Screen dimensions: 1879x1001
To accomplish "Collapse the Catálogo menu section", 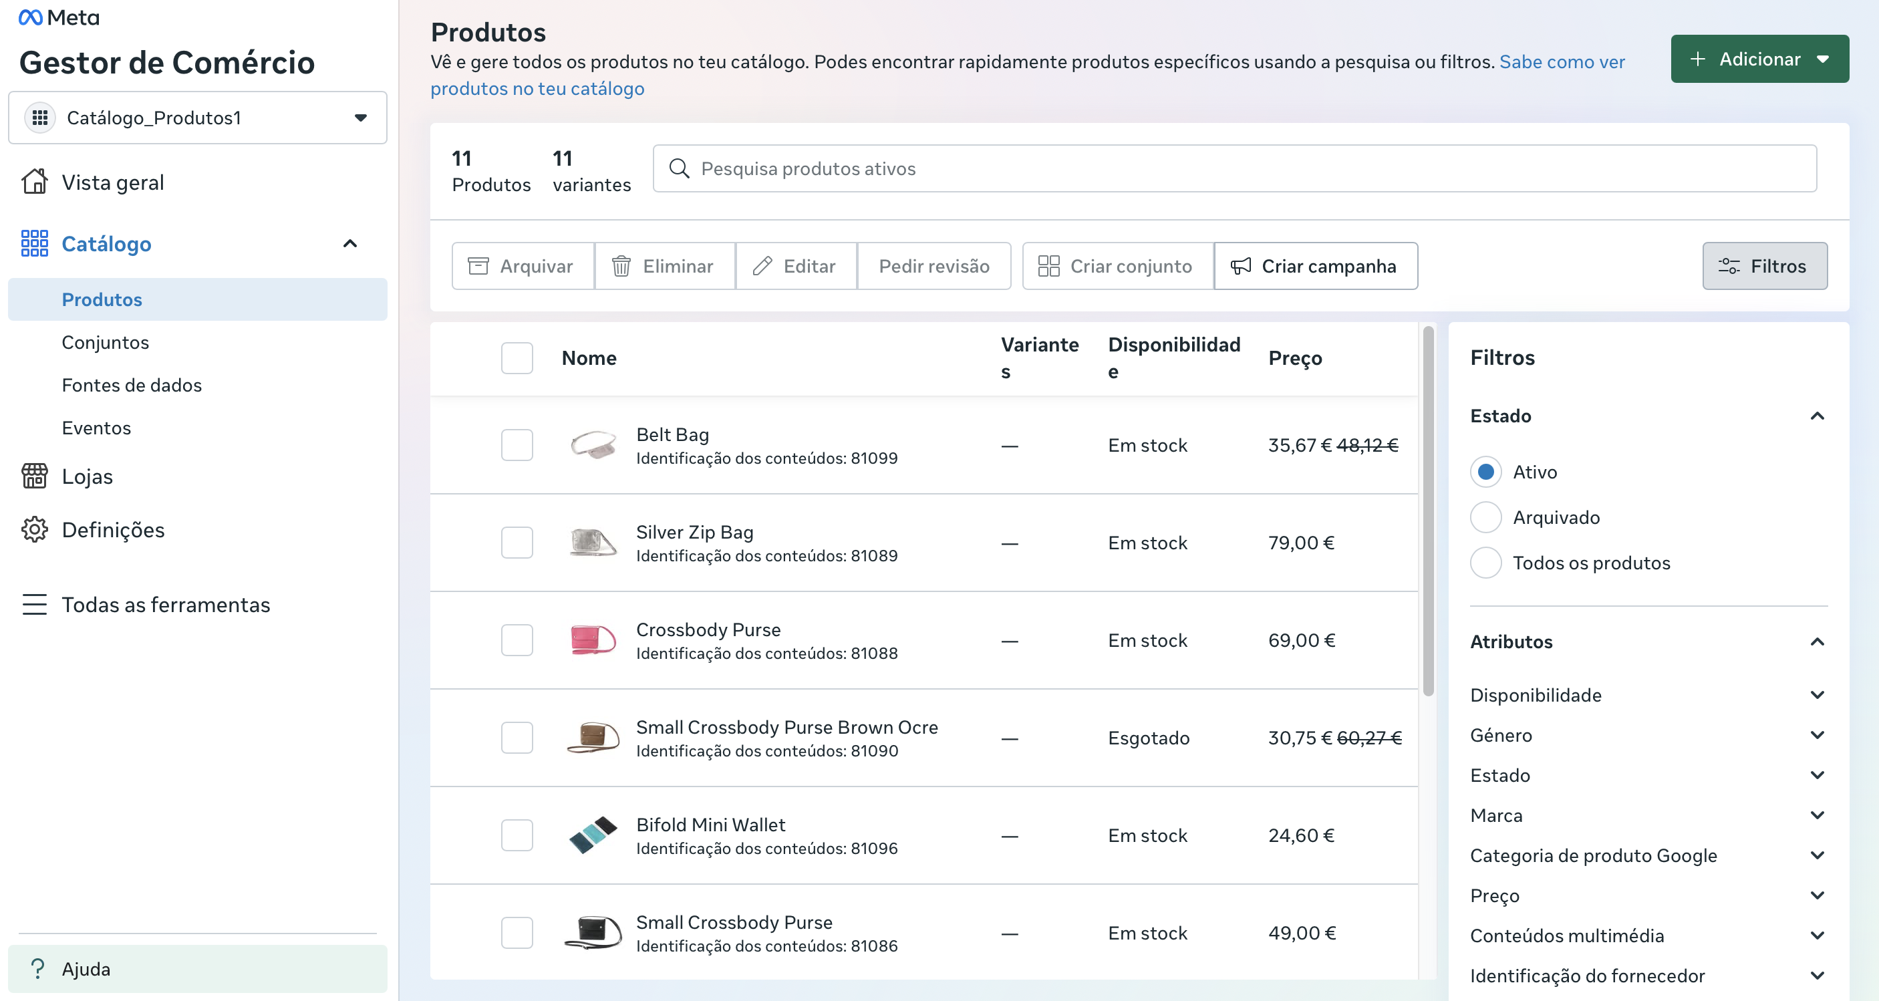I will [x=350, y=244].
